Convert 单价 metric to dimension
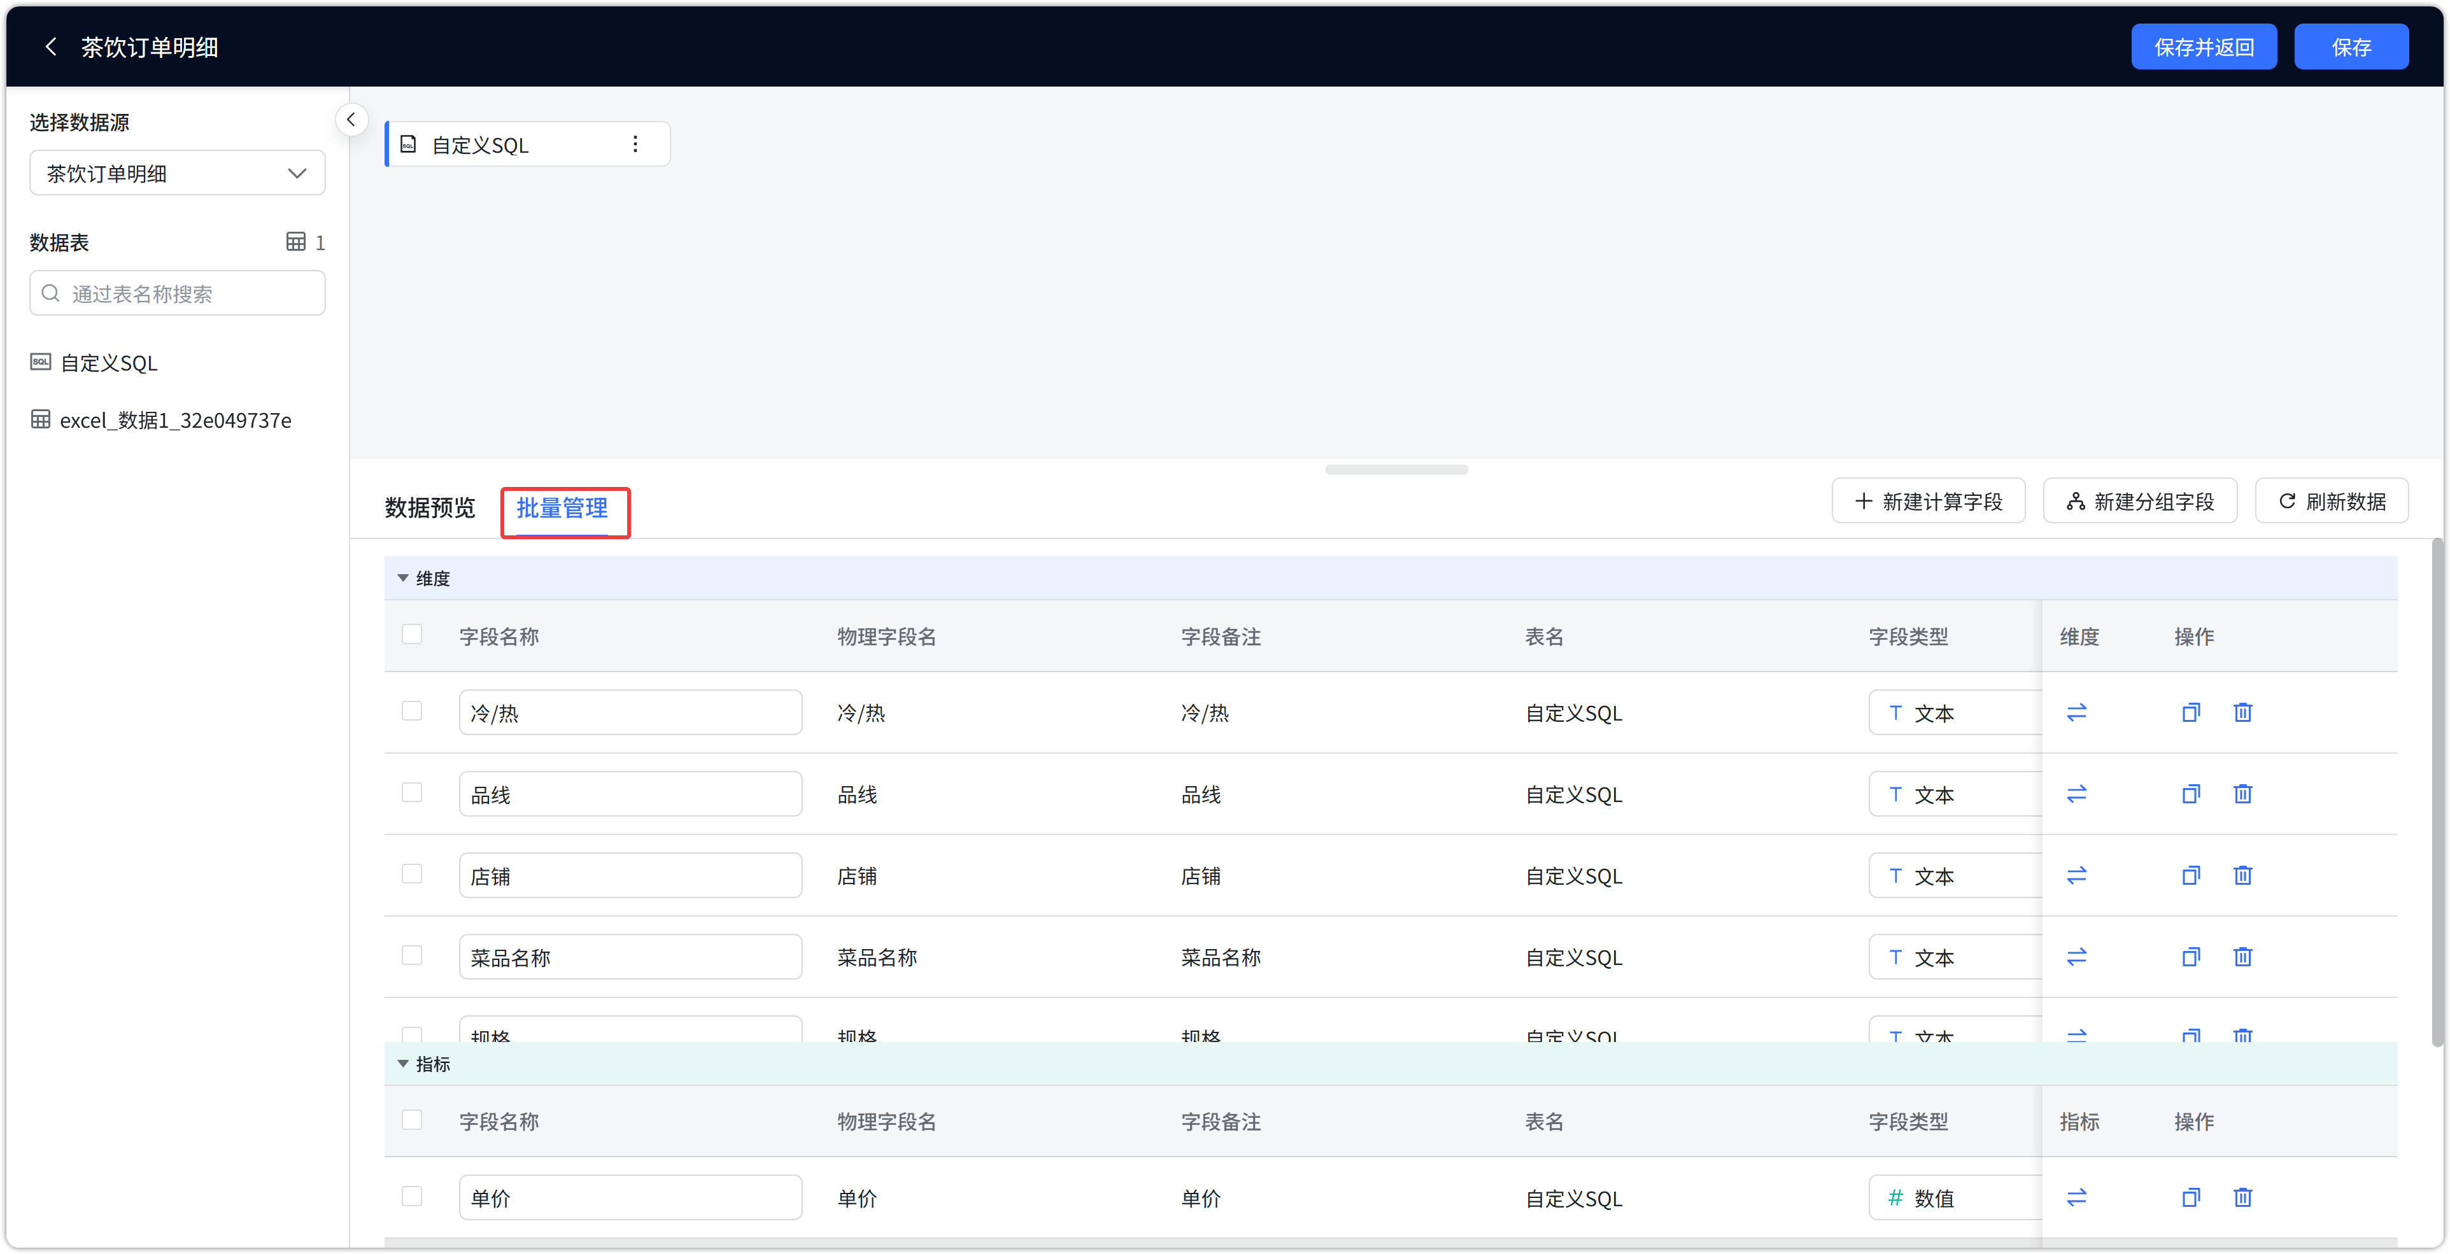The height and width of the screenshot is (1254, 2450). pyautogui.click(x=2076, y=1198)
